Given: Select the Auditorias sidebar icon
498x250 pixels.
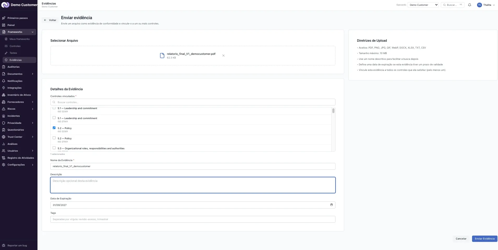Looking at the screenshot, I should click(4, 67).
